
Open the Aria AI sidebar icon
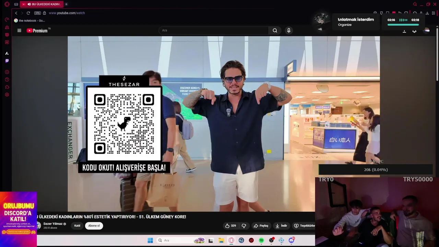coord(7,53)
